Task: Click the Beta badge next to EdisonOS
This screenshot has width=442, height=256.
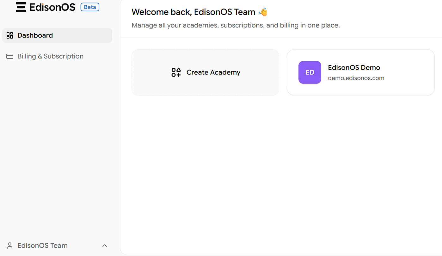Action: tap(90, 7)
